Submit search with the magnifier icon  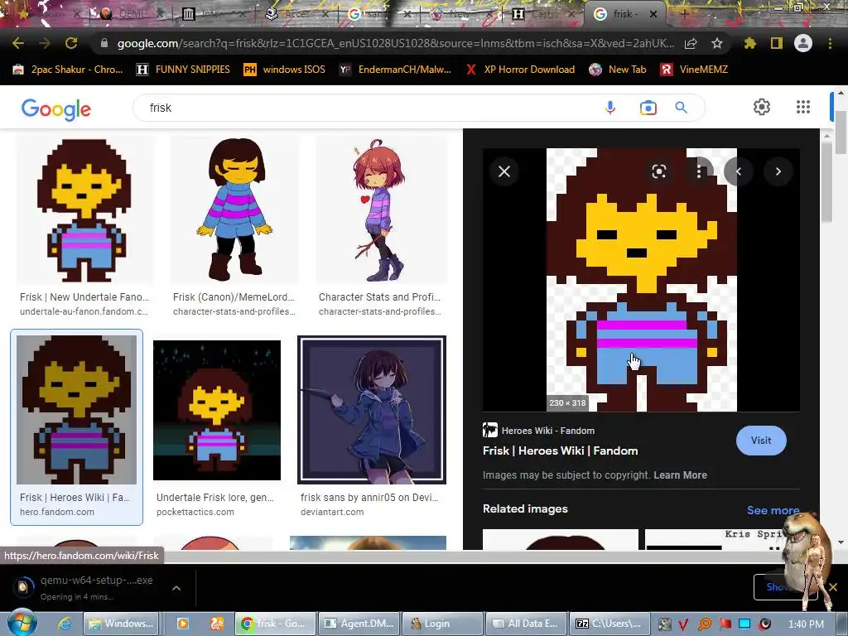point(682,108)
